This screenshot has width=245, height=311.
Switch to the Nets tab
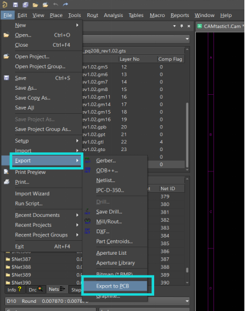(57, 290)
